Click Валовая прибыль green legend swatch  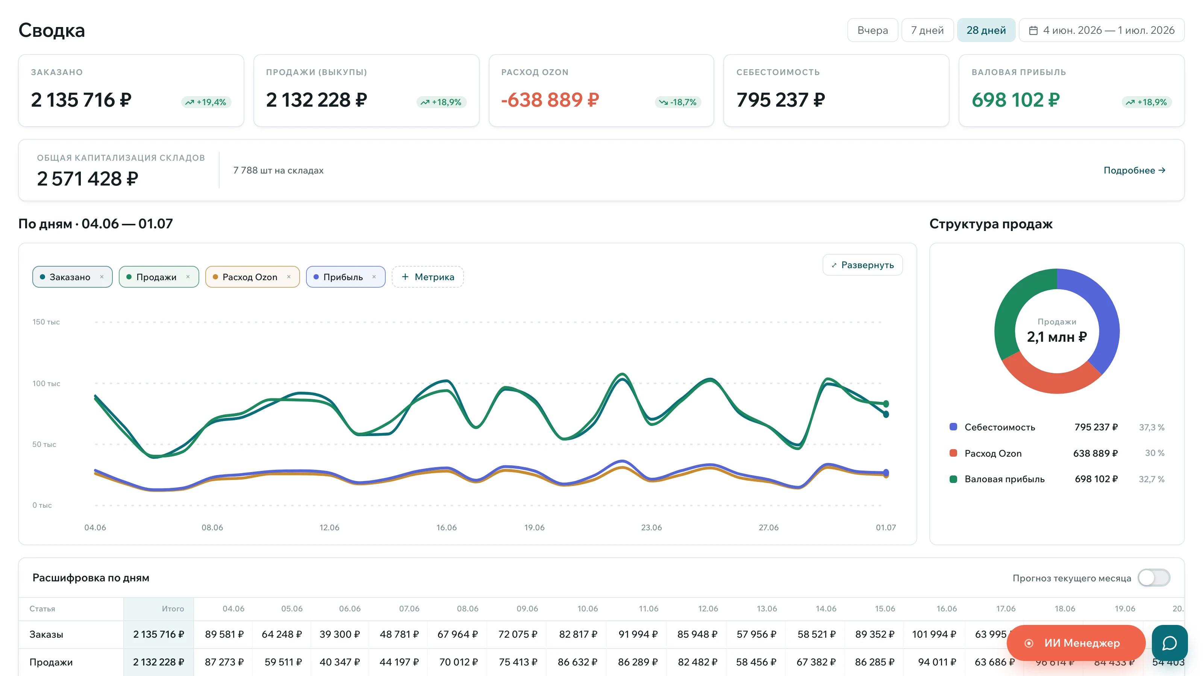pos(953,479)
